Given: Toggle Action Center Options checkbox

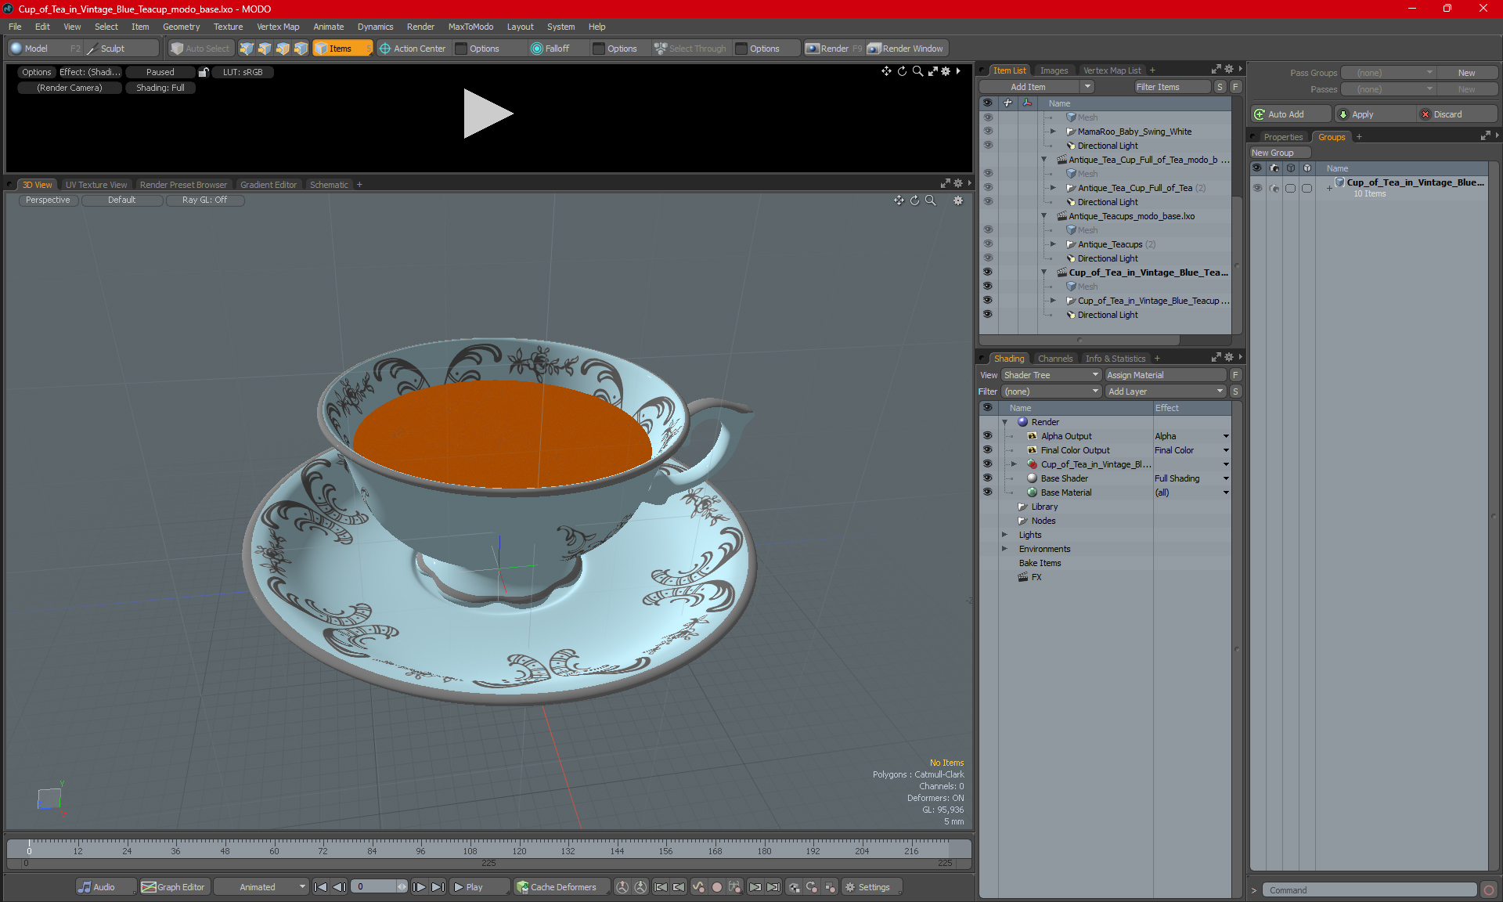Looking at the screenshot, I should pos(462,49).
